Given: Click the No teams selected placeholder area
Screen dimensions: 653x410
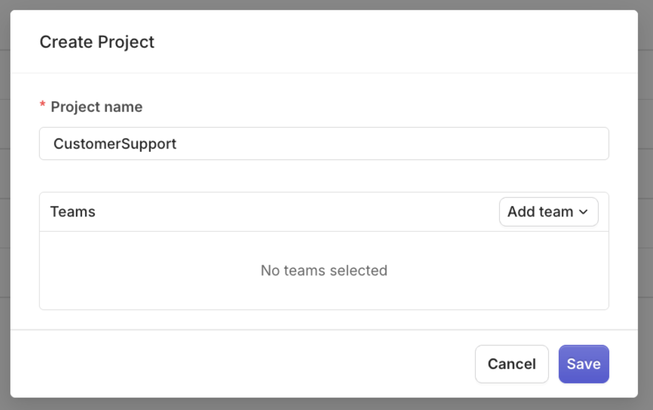Looking at the screenshot, I should point(324,270).
